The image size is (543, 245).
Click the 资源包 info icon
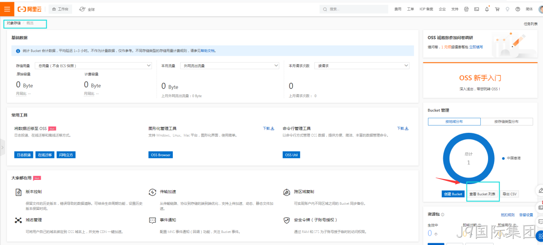pos(442,215)
